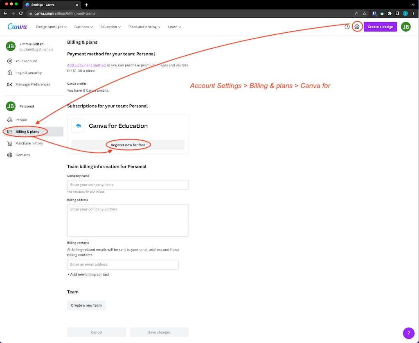Go back in browser history
This screenshot has height=343, width=419.
pos(5,14)
